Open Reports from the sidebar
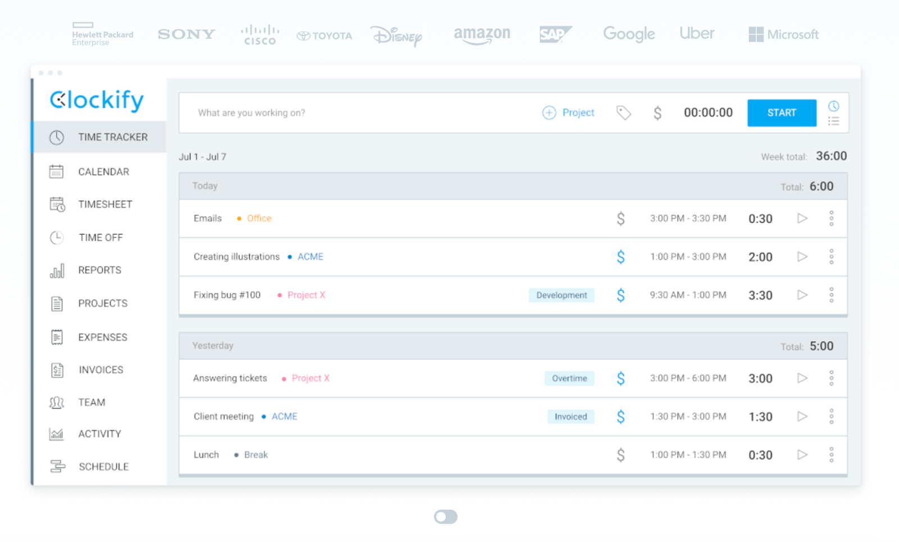This screenshot has width=899, height=542. (x=99, y=270)
